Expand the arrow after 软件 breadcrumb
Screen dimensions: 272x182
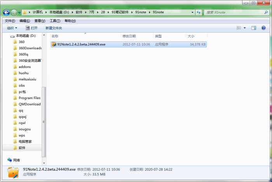(86, 12)
